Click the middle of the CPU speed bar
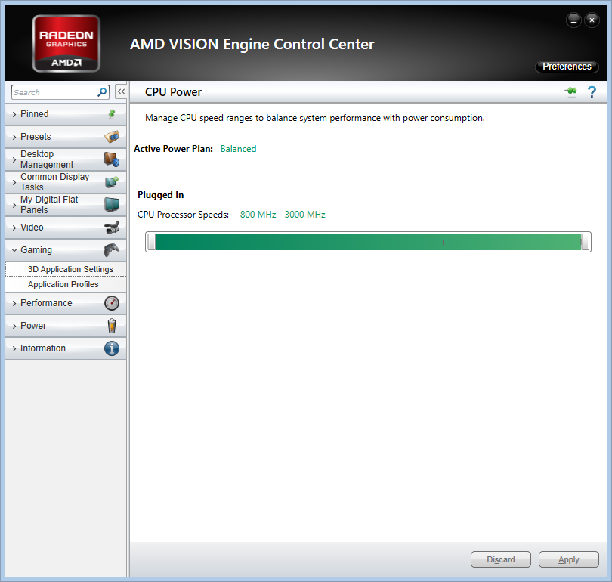The image size is (612, 582). (368, 242)
